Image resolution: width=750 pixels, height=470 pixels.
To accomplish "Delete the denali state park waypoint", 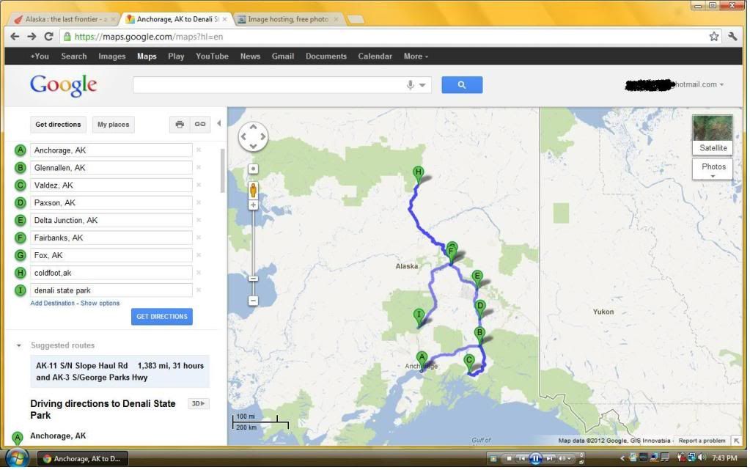I will pyautogui.click(x=199, y=290).
